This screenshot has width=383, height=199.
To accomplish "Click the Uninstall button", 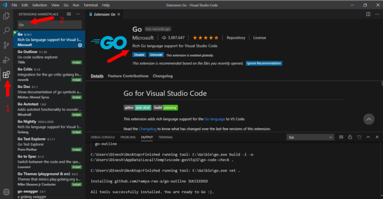I will point(156,55).
